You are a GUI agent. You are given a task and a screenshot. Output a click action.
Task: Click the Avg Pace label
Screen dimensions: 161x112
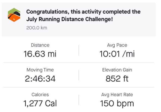click(117, 45)
